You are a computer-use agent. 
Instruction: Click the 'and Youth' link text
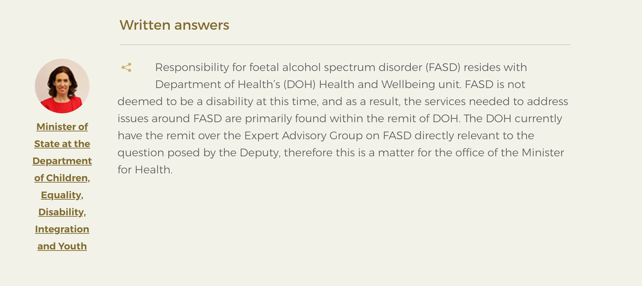click(62, 246)
